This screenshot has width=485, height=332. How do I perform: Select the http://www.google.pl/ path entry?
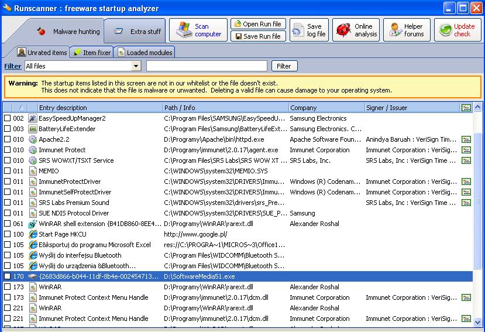(195, 234)
